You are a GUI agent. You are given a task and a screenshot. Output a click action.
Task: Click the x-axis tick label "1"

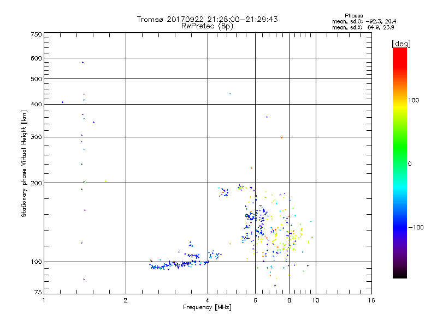pos(44,300)
